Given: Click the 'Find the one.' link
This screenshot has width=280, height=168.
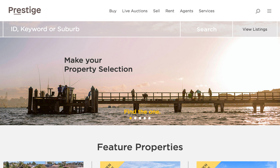Looking at the screenshot, I should click(142, 112).
